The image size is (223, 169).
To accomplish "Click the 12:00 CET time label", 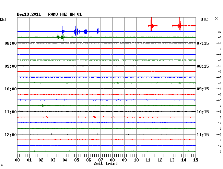I will [11, 134].
